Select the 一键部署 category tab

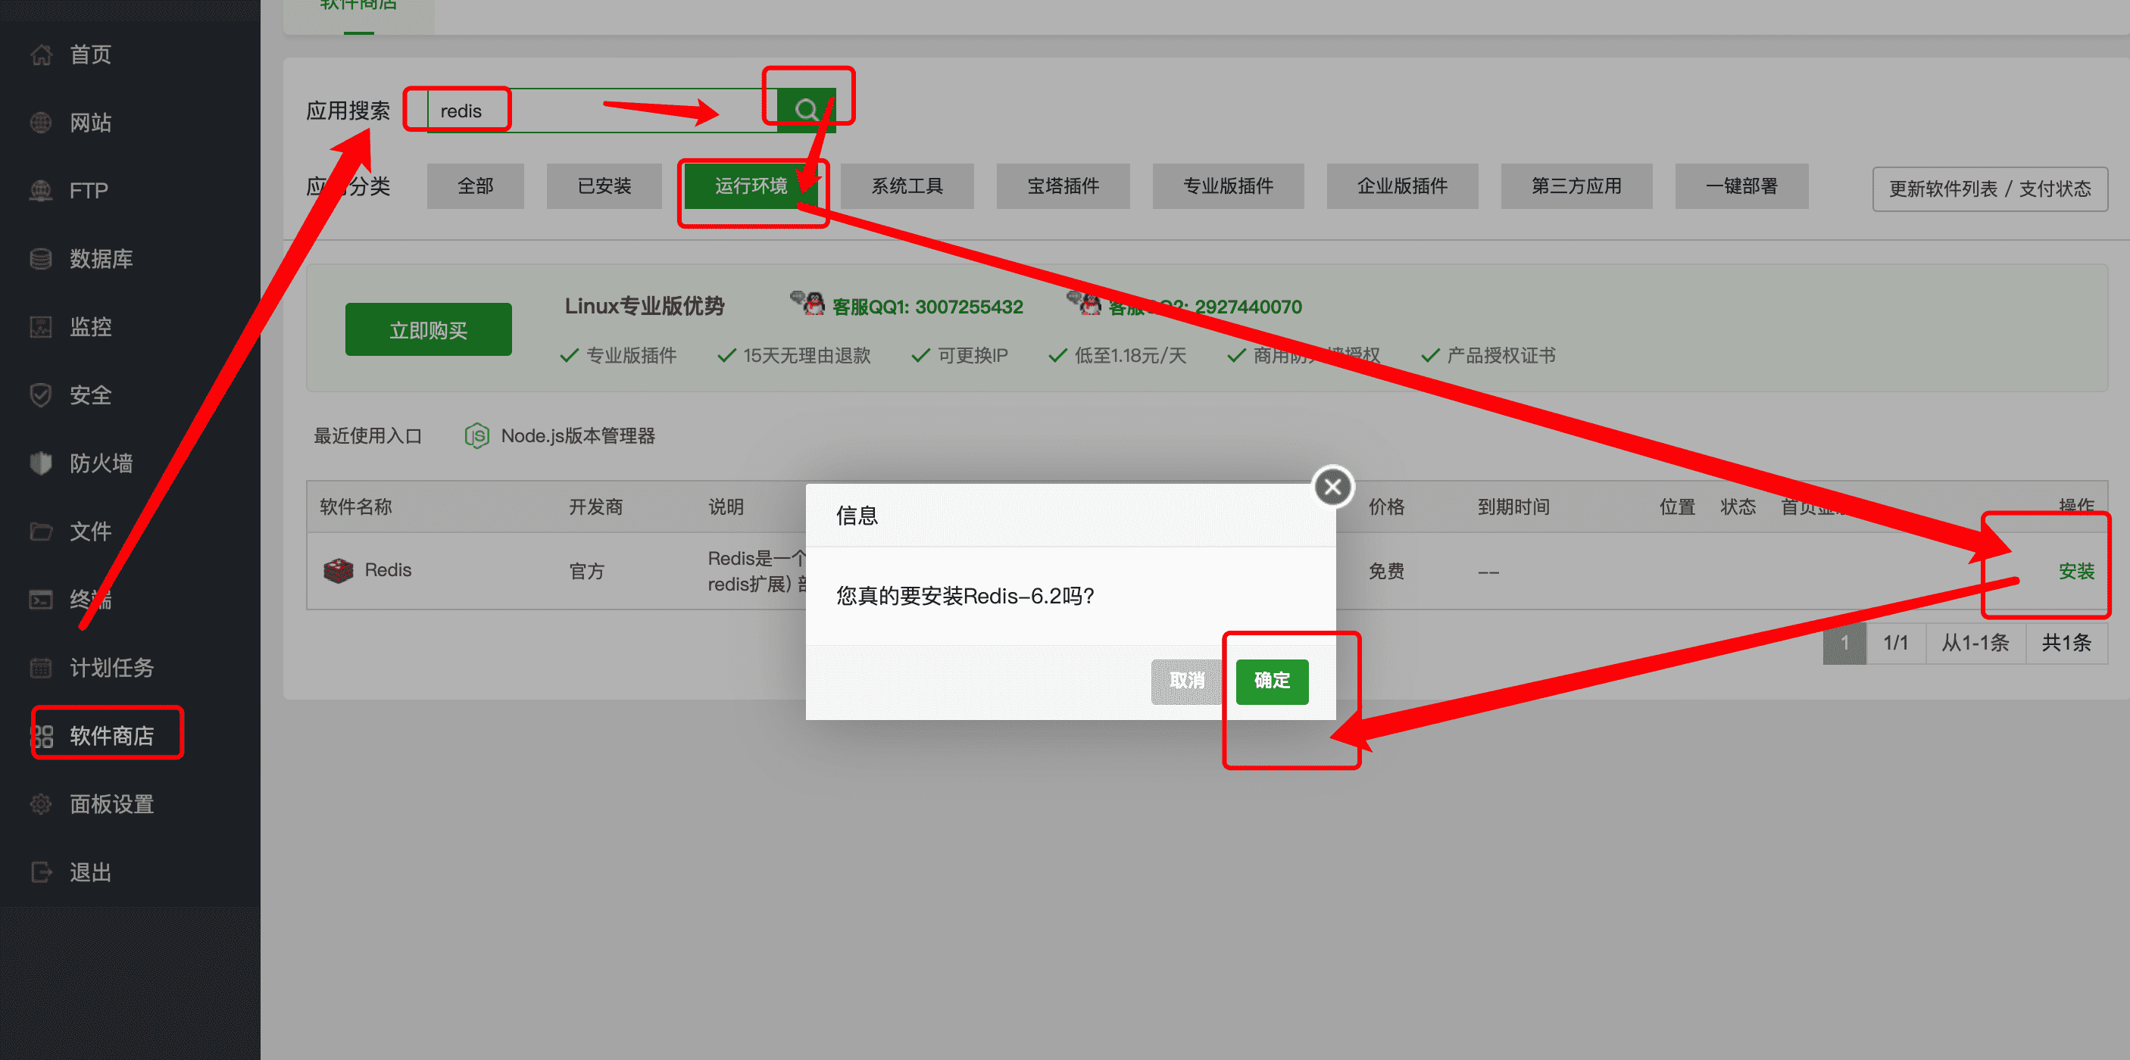[x=1742, y=186]
